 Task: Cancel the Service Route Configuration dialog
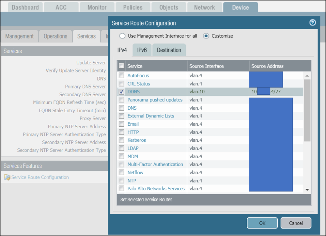click(x=296, y=223)
